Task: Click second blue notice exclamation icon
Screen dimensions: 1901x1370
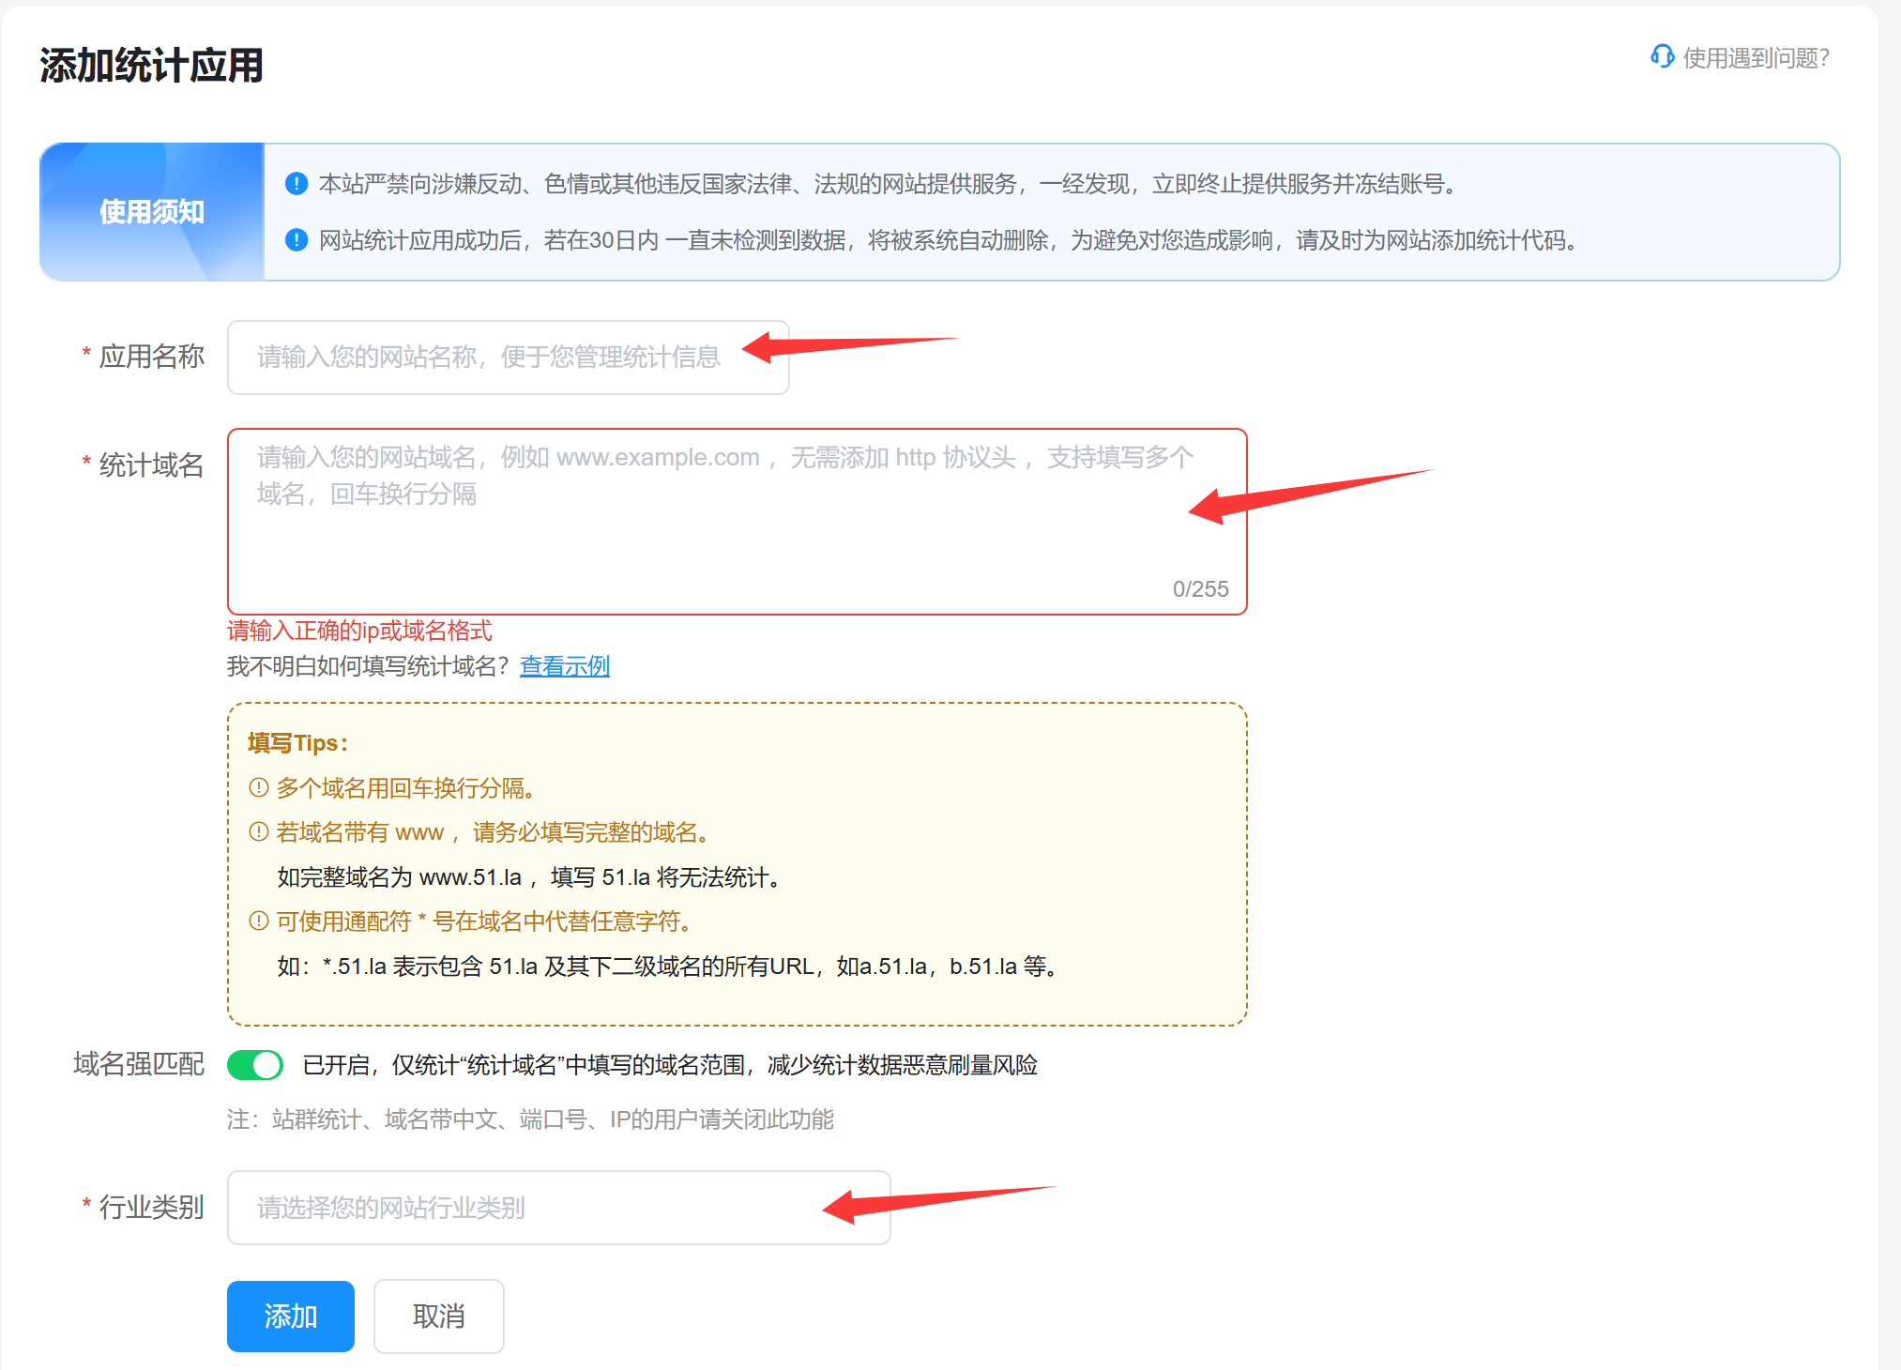Action: click(x=297, y=240)
